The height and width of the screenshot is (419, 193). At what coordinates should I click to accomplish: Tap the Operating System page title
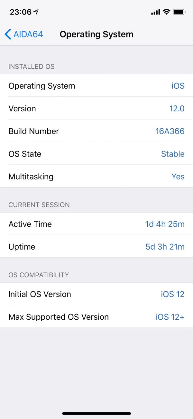(x=96, y=34)
